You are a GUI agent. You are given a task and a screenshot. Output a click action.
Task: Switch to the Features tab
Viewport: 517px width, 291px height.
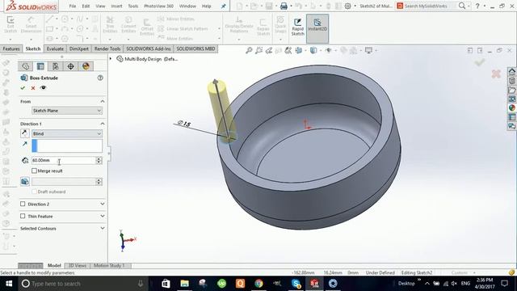coord(11,48)
